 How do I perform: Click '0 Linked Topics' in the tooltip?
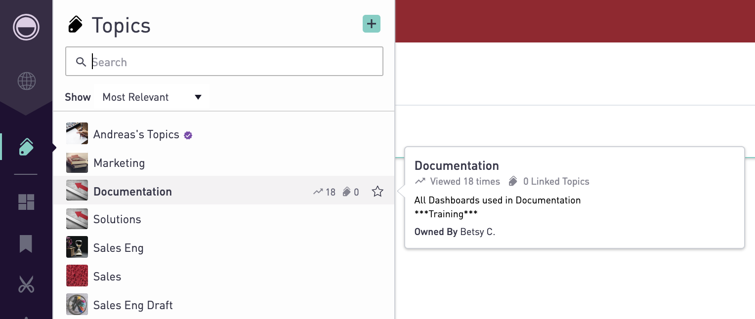(x=556, y=182)
